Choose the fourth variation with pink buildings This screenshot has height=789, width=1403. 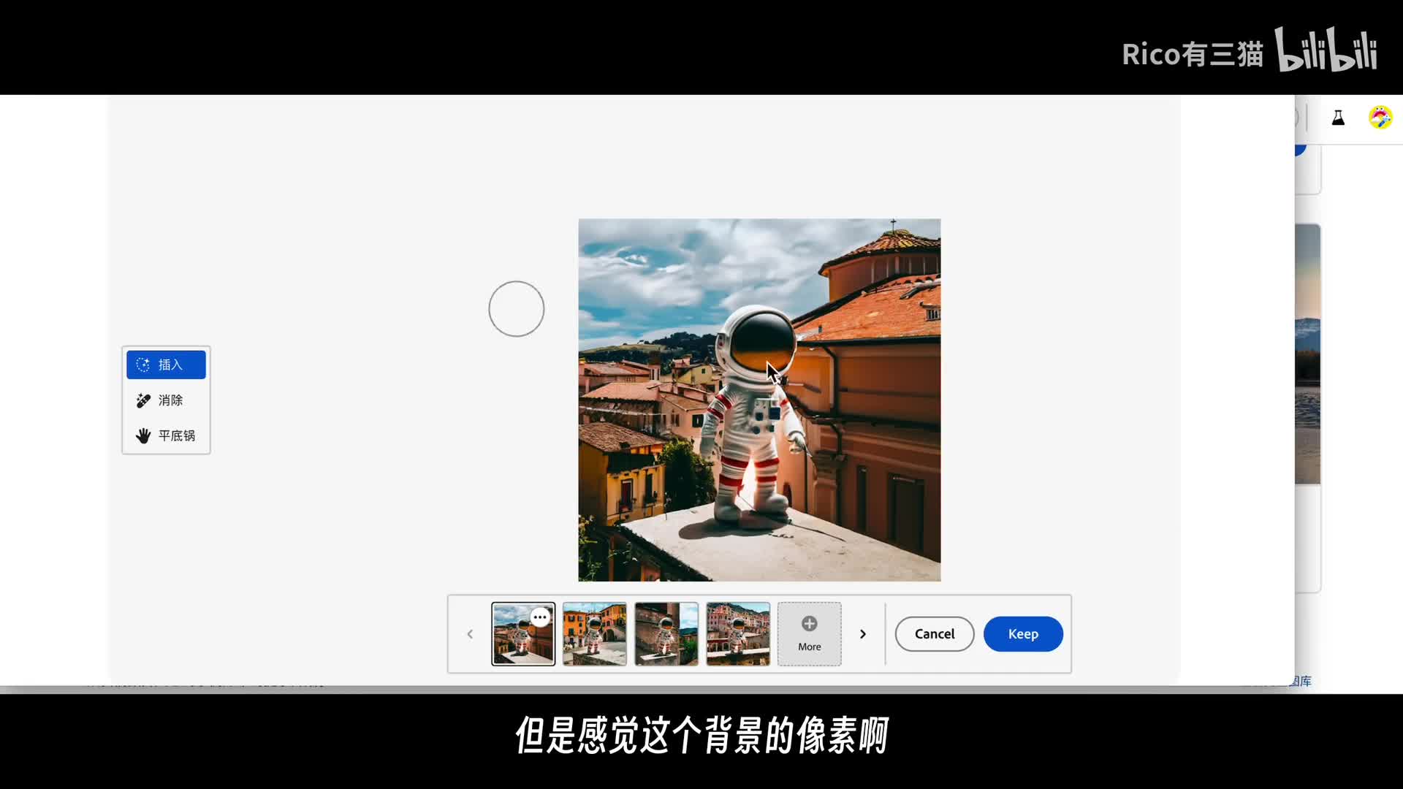tap(737, 634)
